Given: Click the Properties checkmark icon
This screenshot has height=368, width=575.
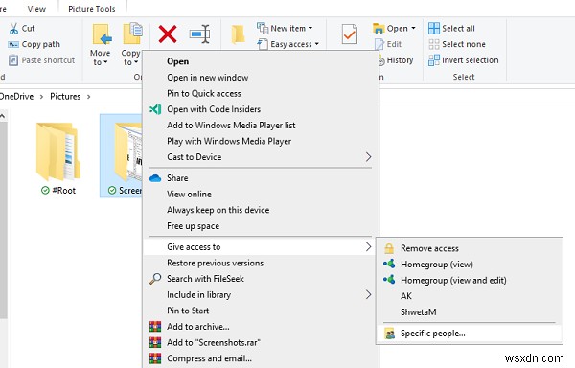Looking at the screenshot, I should (349, 34).
